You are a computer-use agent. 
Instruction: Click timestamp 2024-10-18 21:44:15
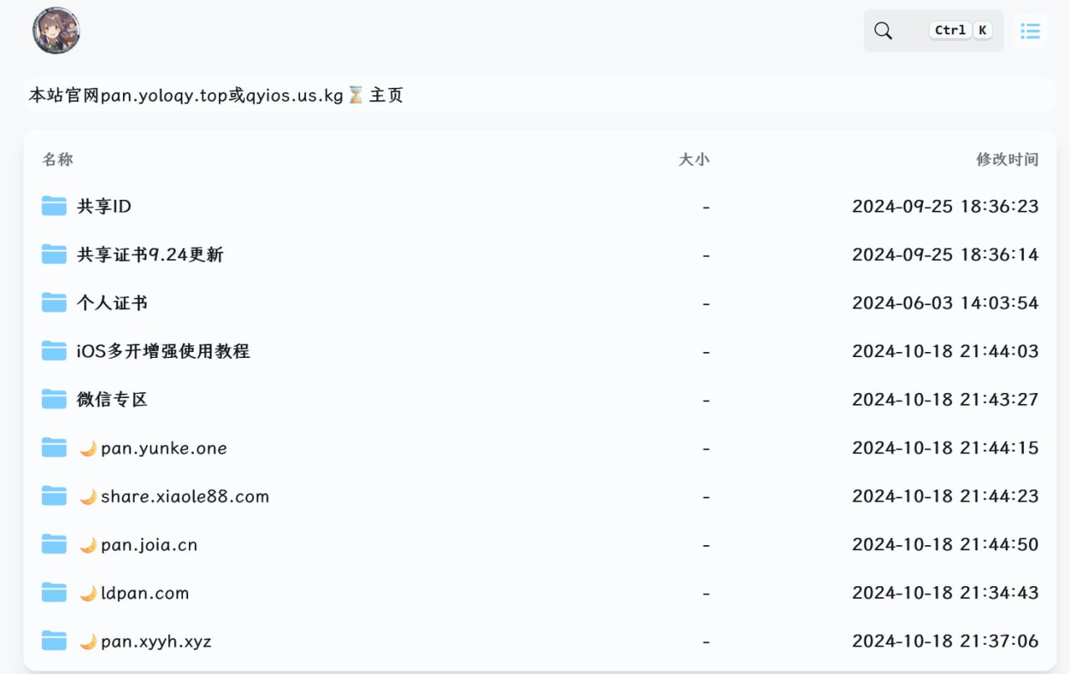coord(945,448)
